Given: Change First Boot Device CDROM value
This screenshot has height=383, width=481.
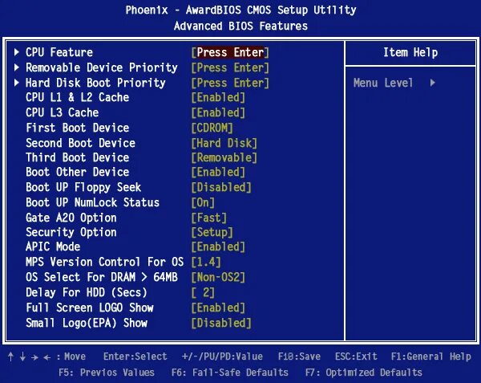Looking at the screenshot, I should tap(212, 128).
